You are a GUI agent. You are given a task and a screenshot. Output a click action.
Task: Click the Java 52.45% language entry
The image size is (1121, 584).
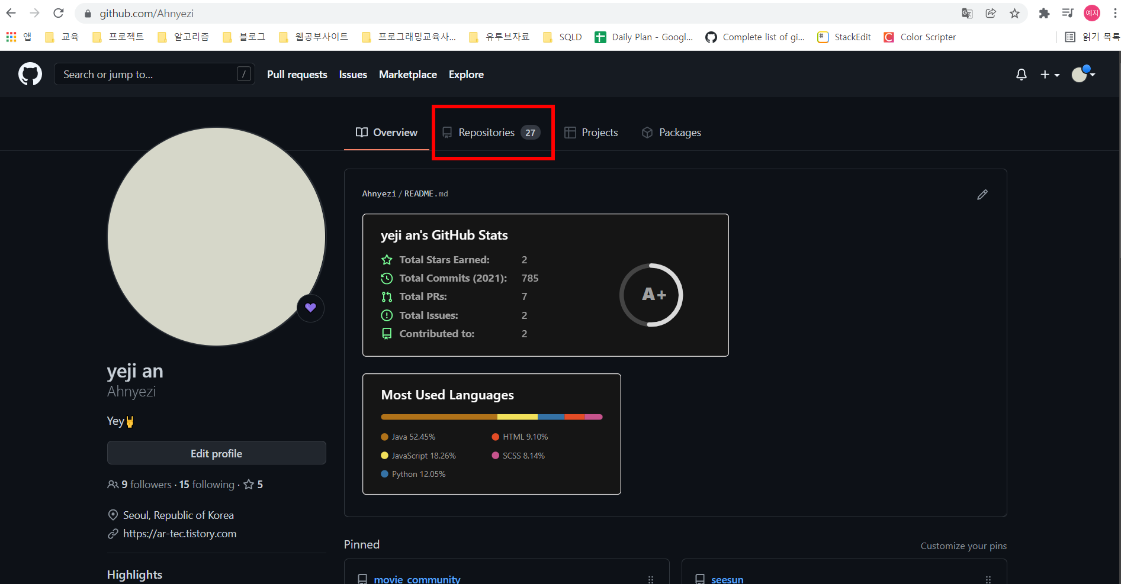click(x=408, y=437)
